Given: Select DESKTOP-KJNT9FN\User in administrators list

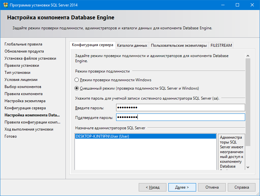Looking at the screenshot, I should tap(102, 136).
